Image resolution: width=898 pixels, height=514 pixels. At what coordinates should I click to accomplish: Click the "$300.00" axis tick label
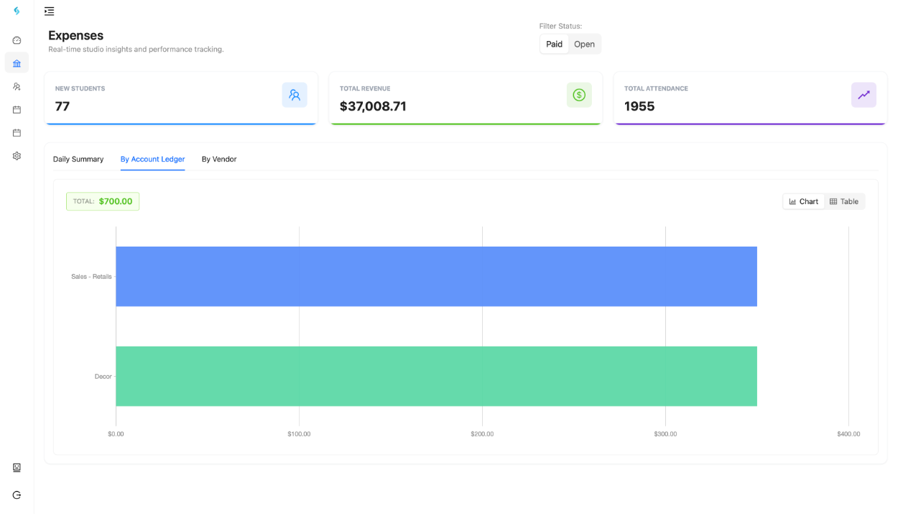point(665,434)
